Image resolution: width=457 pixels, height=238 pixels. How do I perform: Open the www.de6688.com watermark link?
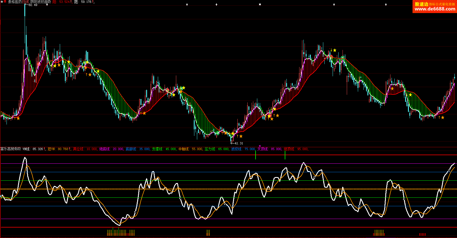(435, 9)
